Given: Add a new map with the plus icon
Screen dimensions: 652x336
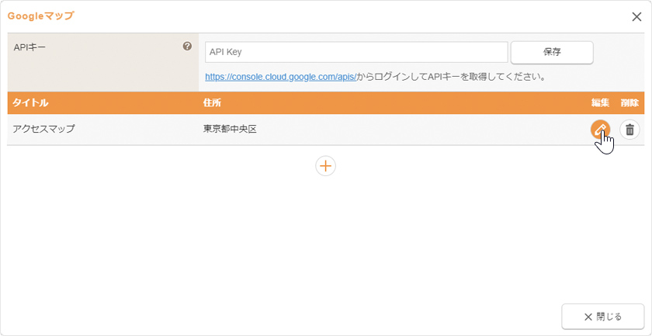Looking at the screenshot, I should [x=325, y=166].
